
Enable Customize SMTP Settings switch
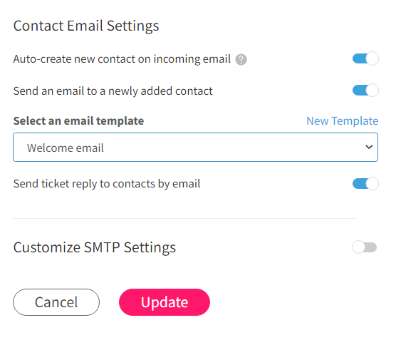365,247
